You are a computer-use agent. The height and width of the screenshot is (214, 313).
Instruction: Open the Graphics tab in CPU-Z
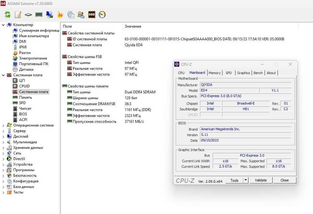(x=244, y=73)
